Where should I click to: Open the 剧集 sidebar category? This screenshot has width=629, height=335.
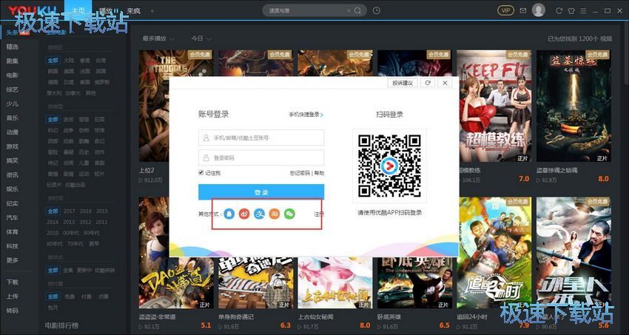coord(13,61)
